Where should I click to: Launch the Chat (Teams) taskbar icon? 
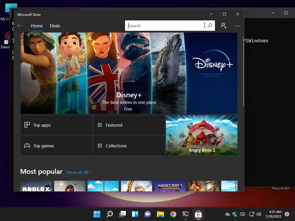(x=148, y=214)
